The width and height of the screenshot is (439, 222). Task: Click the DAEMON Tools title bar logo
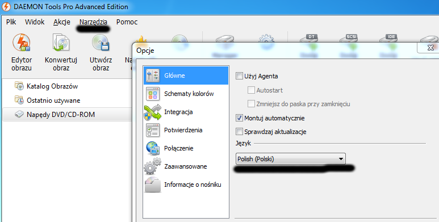[x=6, y=7]
